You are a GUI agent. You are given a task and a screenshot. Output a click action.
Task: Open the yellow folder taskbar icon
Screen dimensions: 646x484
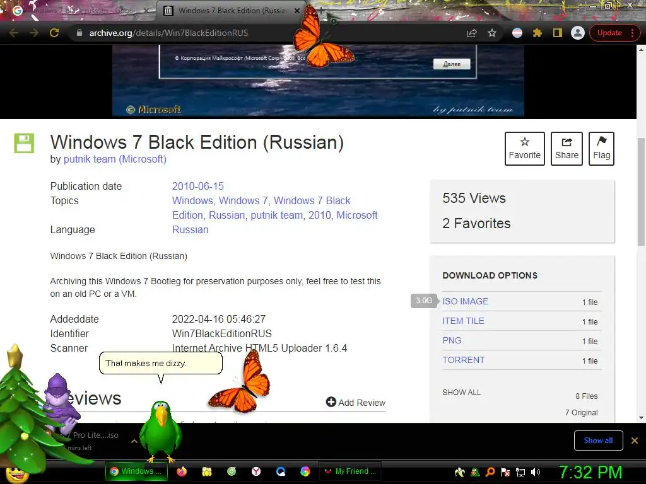point(207,471)
